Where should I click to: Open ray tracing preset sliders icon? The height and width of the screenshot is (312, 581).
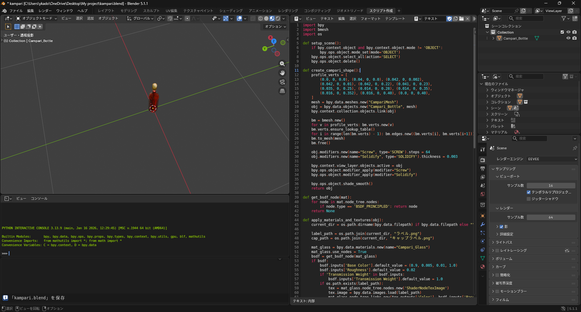(x=567, y=251)
